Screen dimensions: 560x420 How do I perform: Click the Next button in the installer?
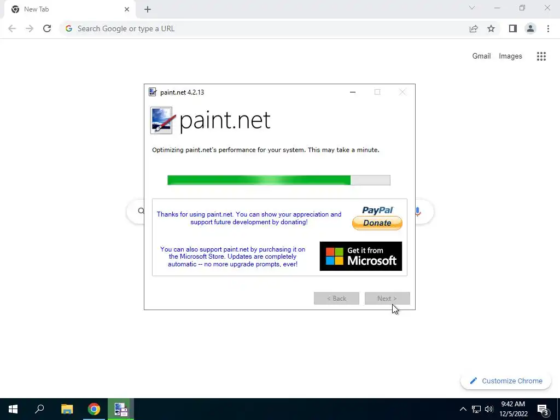[x=387, y=298]
